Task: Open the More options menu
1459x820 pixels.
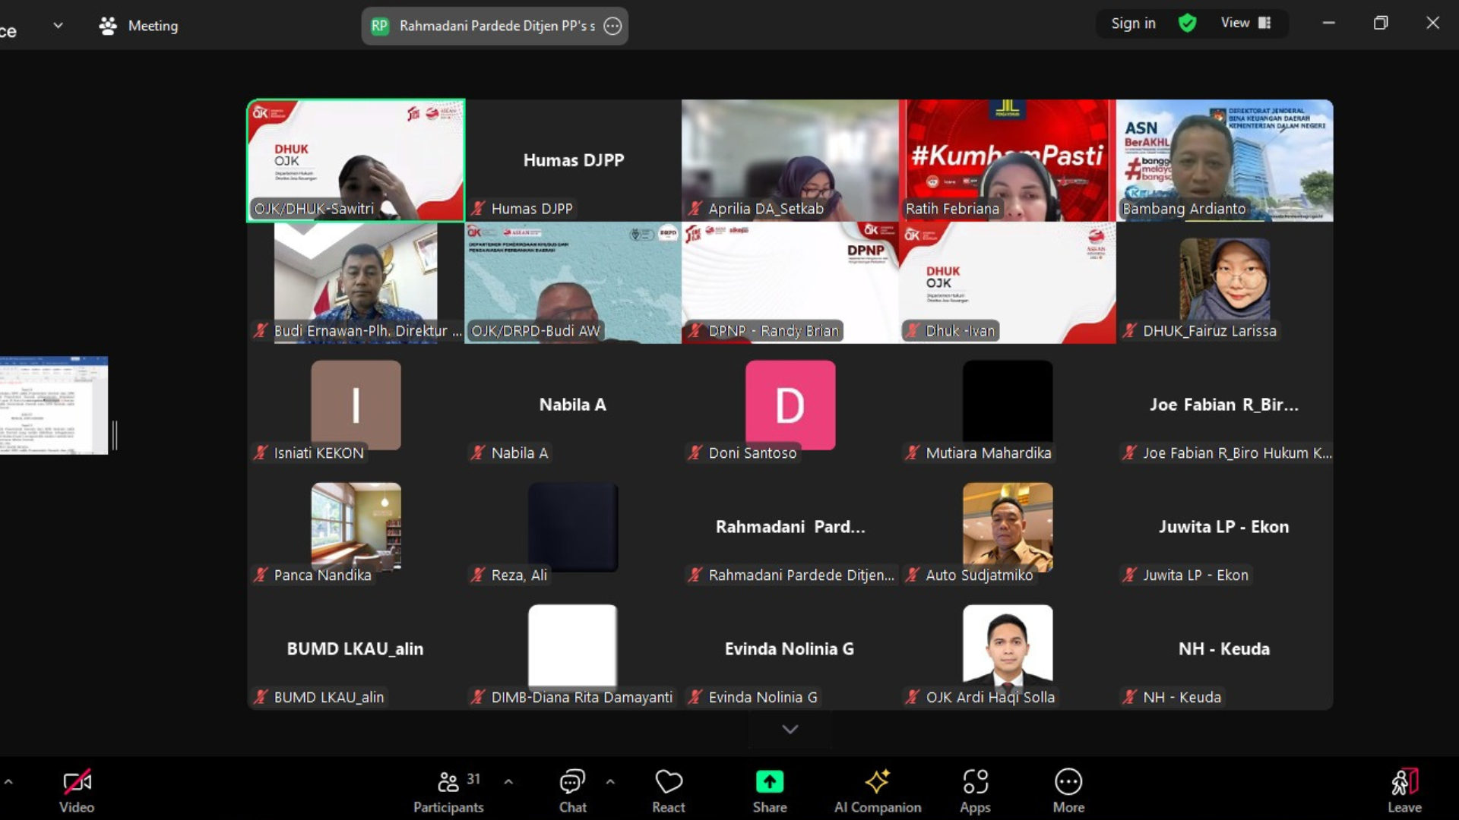Action: click(1068, 790)
